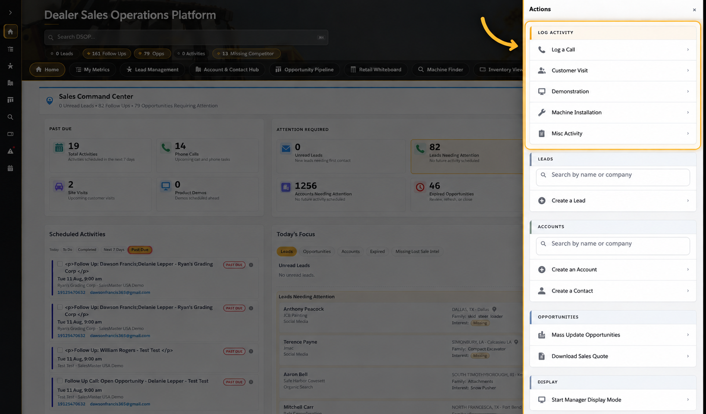Image resolution: width=706 pixels, height=414 pixels.
Task: Open the Machine Finder tab
Action: (x=440, y=69)
